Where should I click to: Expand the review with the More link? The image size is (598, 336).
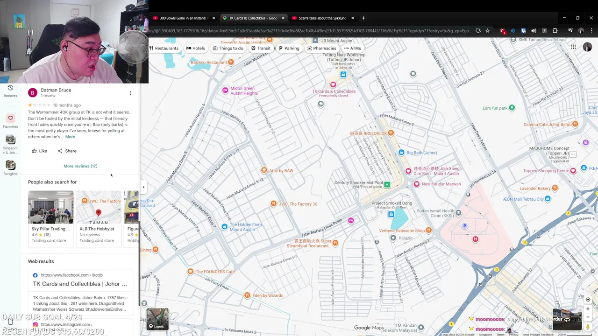(70, 137)
